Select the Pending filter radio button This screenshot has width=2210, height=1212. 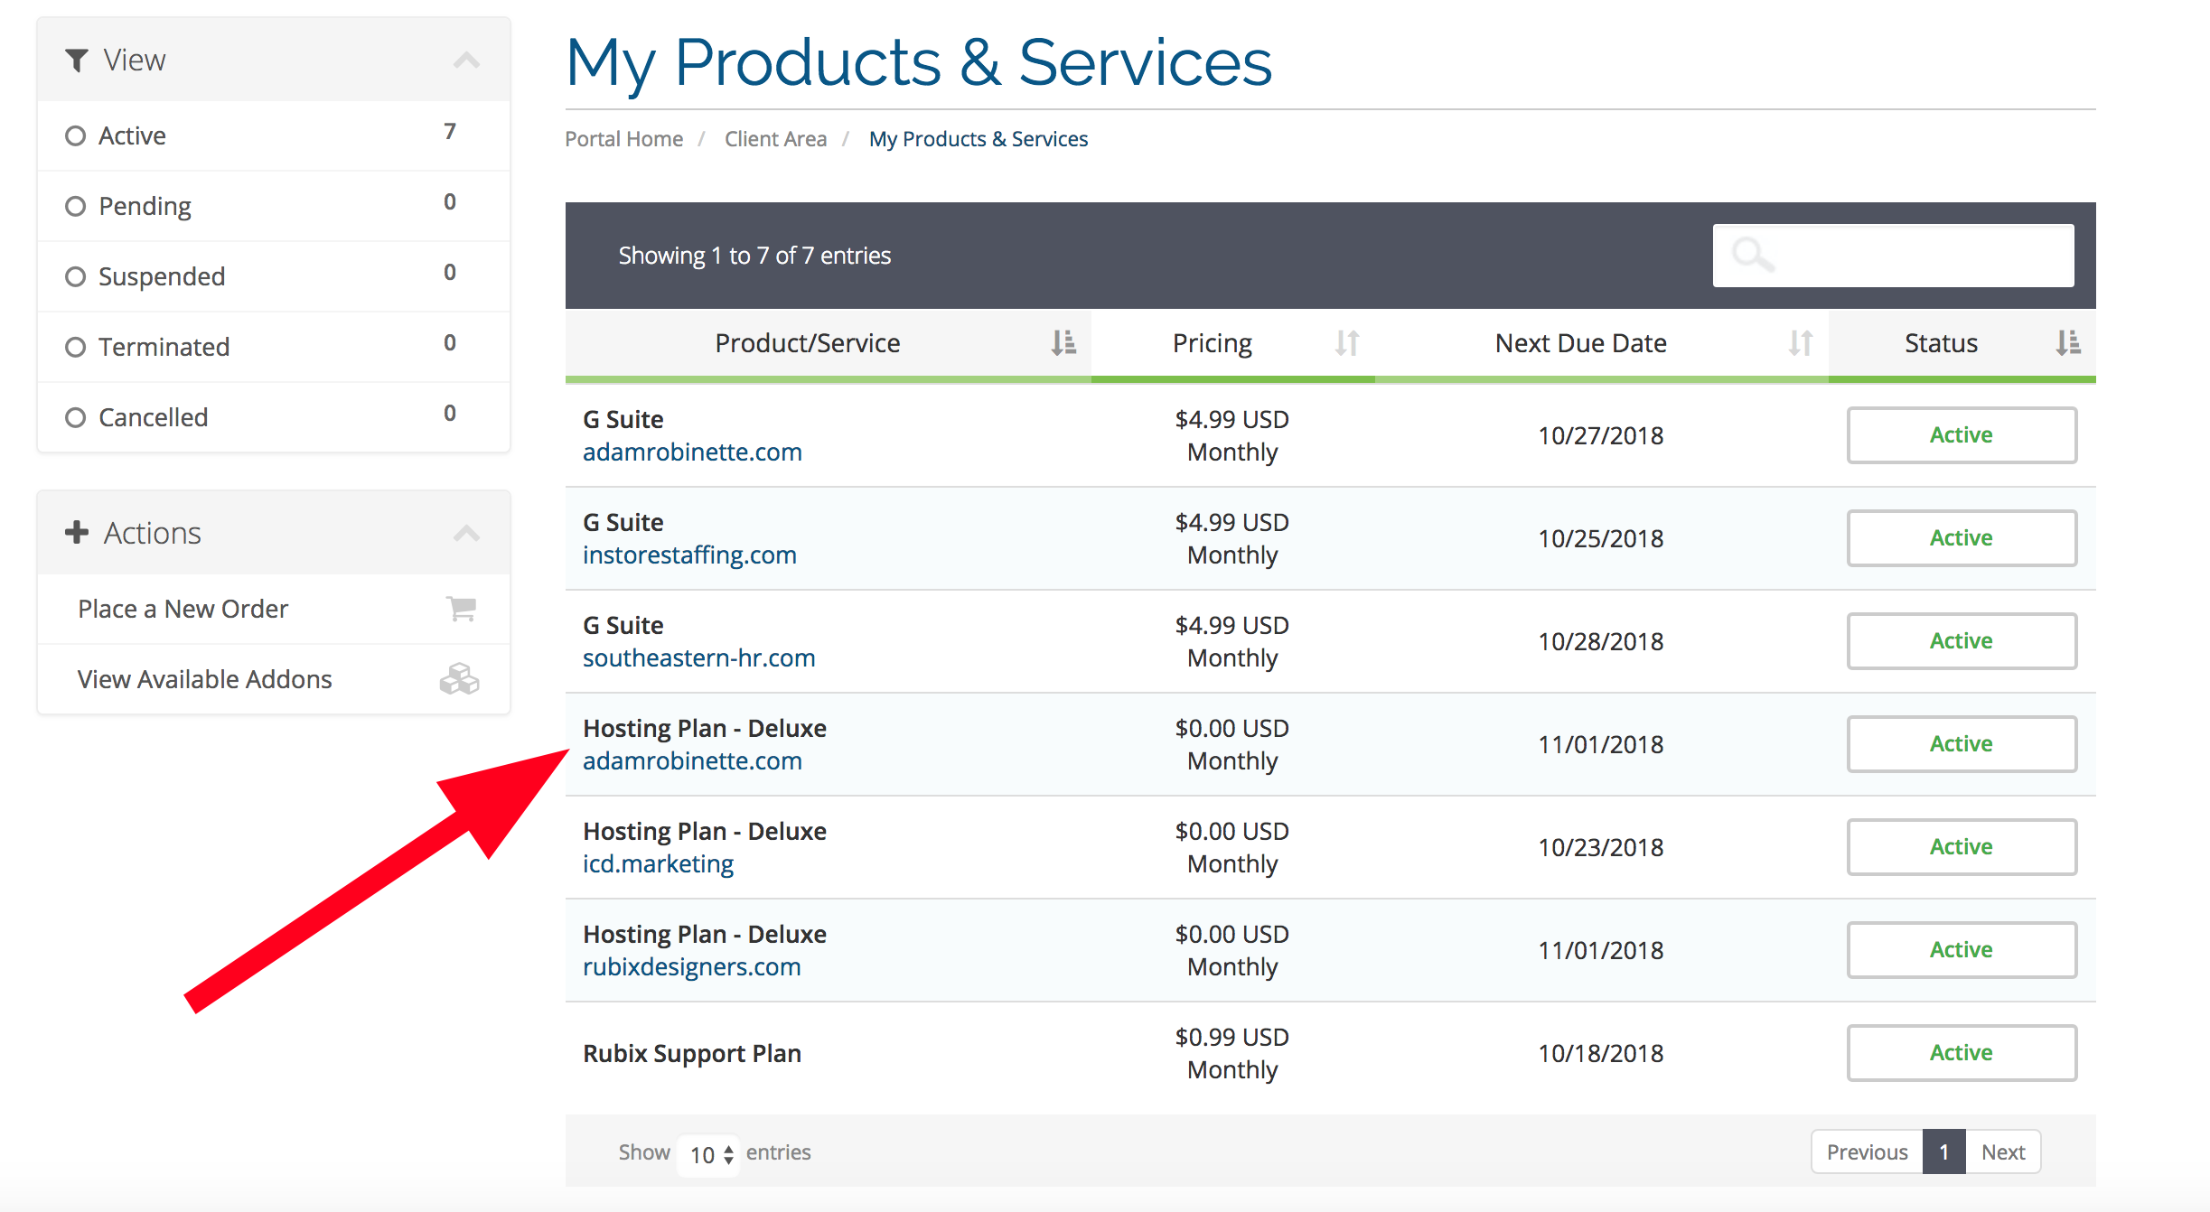pos(76,206)
